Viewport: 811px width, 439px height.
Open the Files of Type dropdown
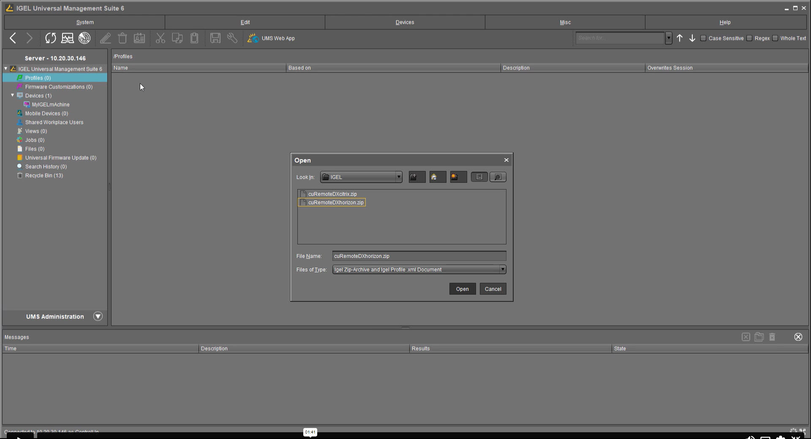419,270
